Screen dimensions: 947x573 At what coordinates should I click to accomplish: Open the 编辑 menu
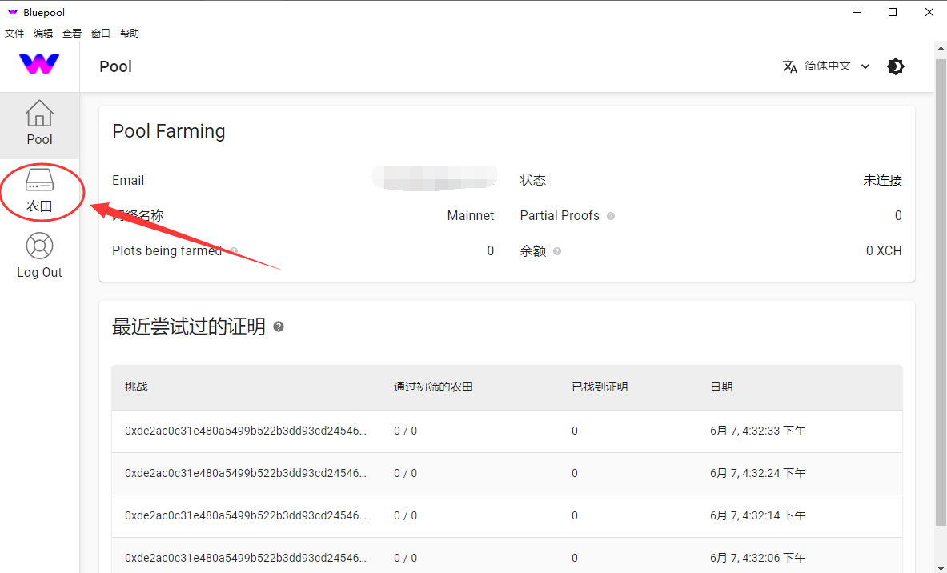43,33
